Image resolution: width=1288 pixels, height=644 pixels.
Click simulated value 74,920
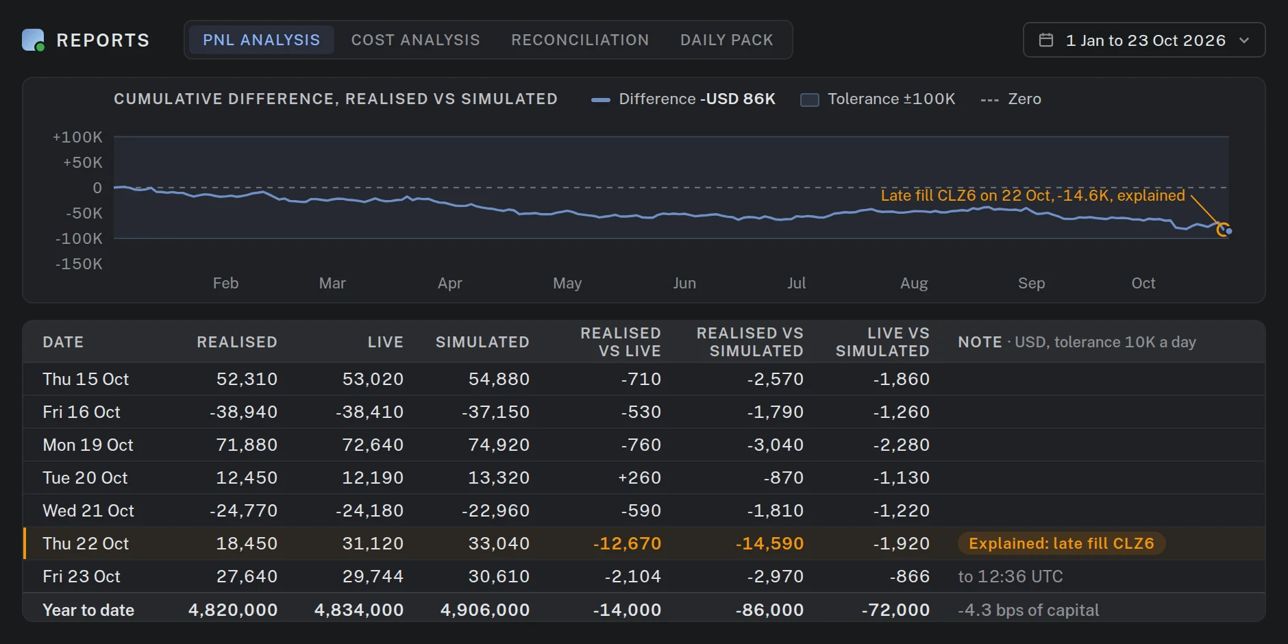coord(499,445)
